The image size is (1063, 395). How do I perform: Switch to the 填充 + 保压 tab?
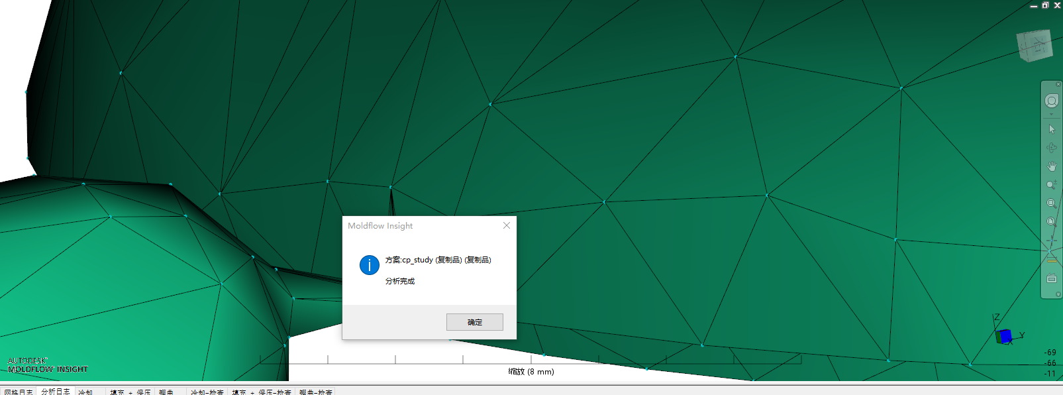(130, 392)
